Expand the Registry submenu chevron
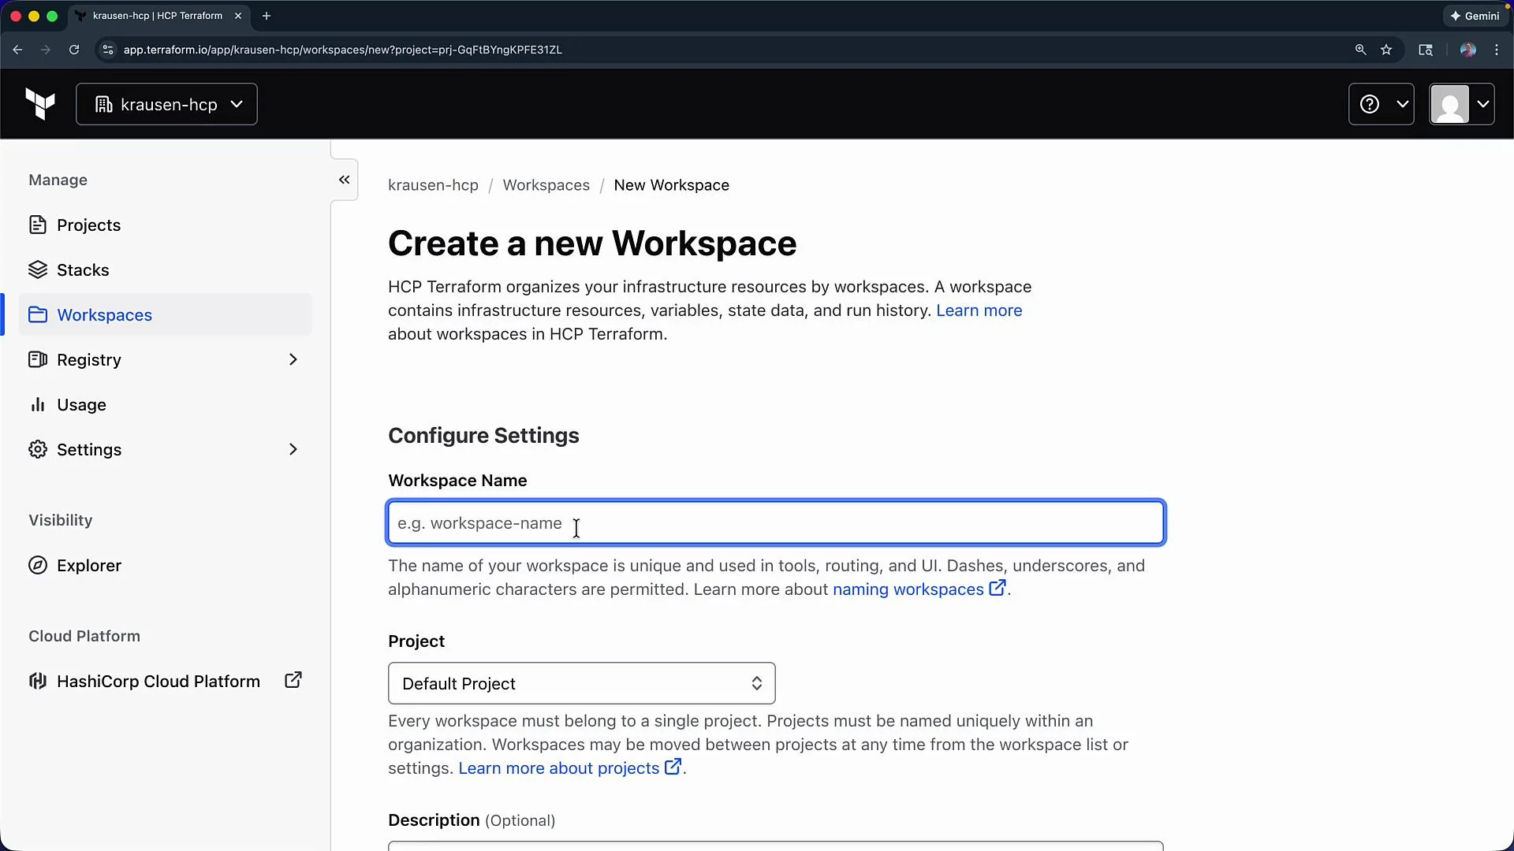The width and height of the screenshot is (1514, 851). tap(293, 360)
